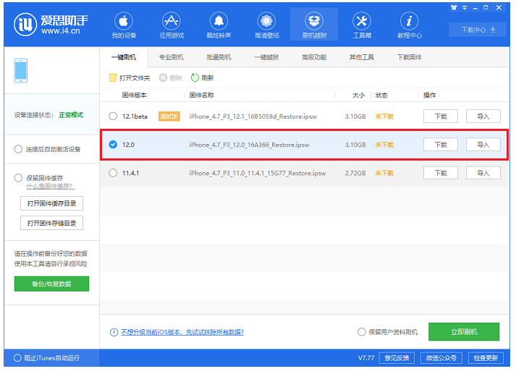This screenshot has height=374, width=516.
Task: Click 下载 button for firmware 12.0
Action: [440, 145]
